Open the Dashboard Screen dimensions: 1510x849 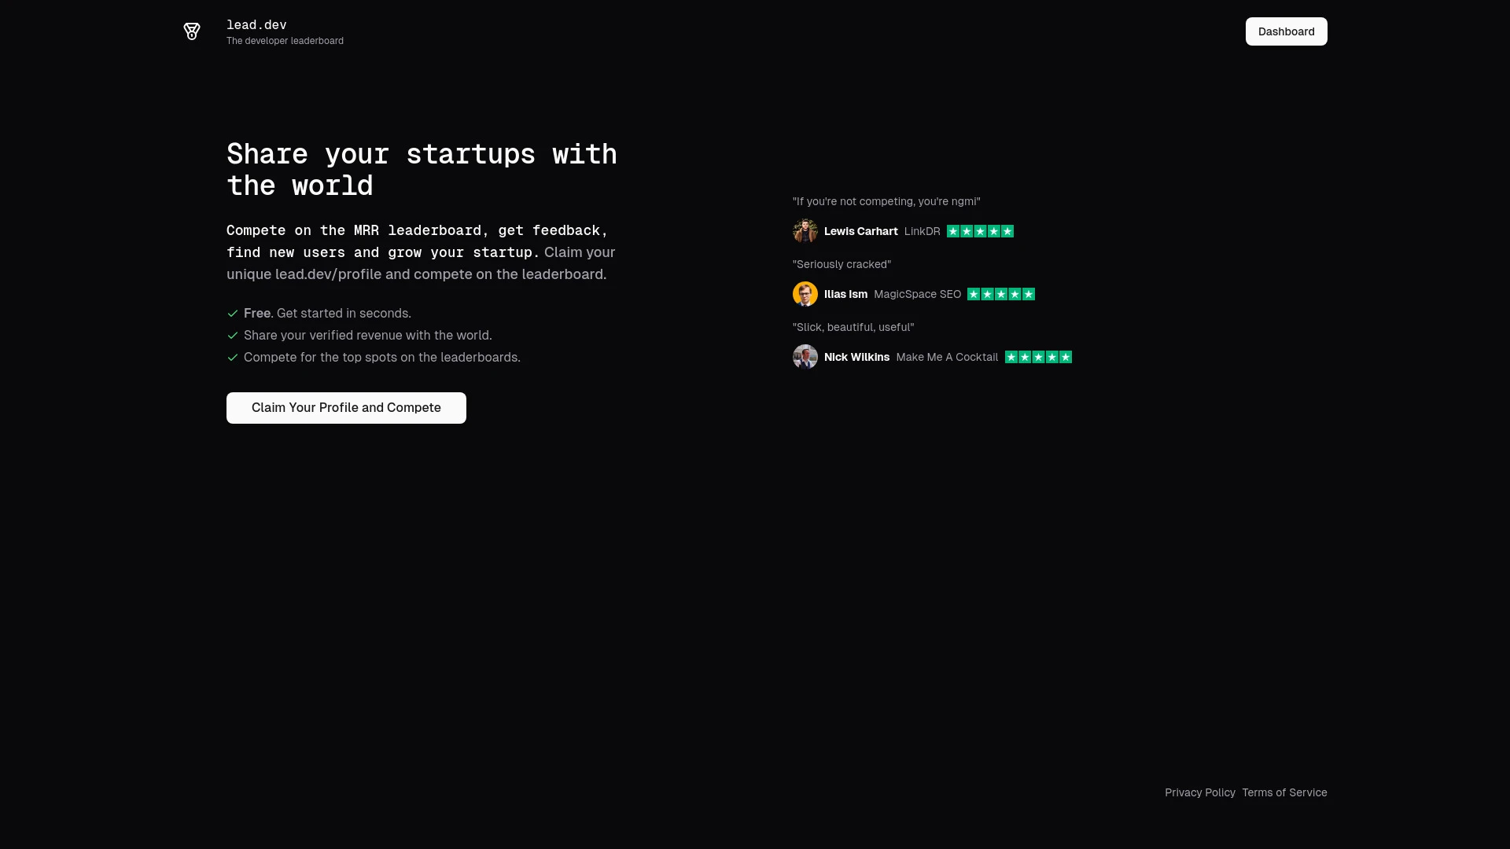point(1286,31)
